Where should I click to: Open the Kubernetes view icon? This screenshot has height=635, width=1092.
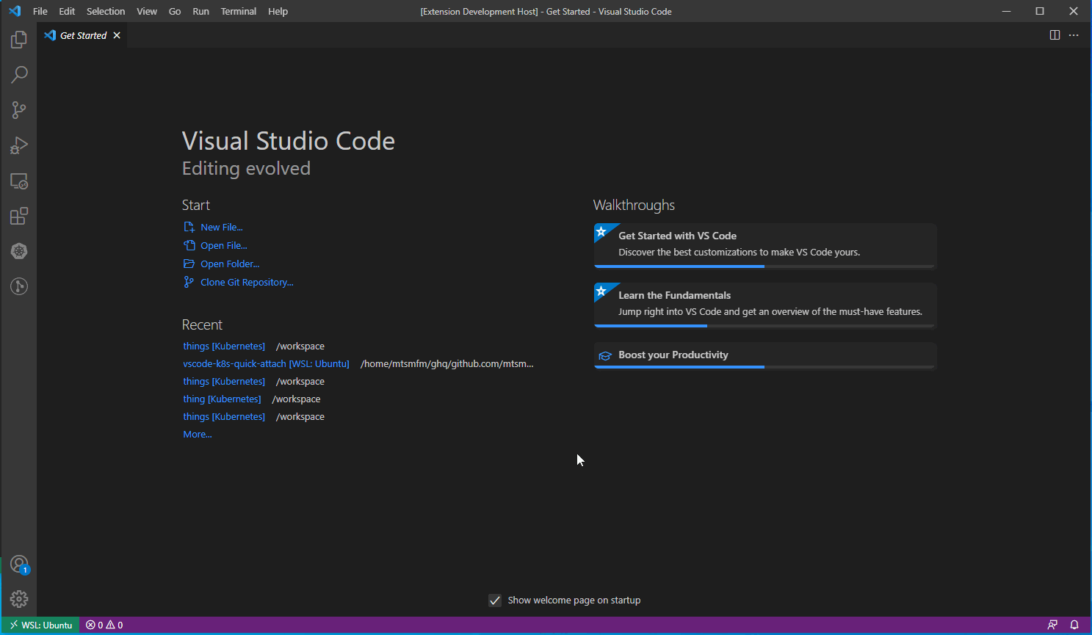(19, 251)
